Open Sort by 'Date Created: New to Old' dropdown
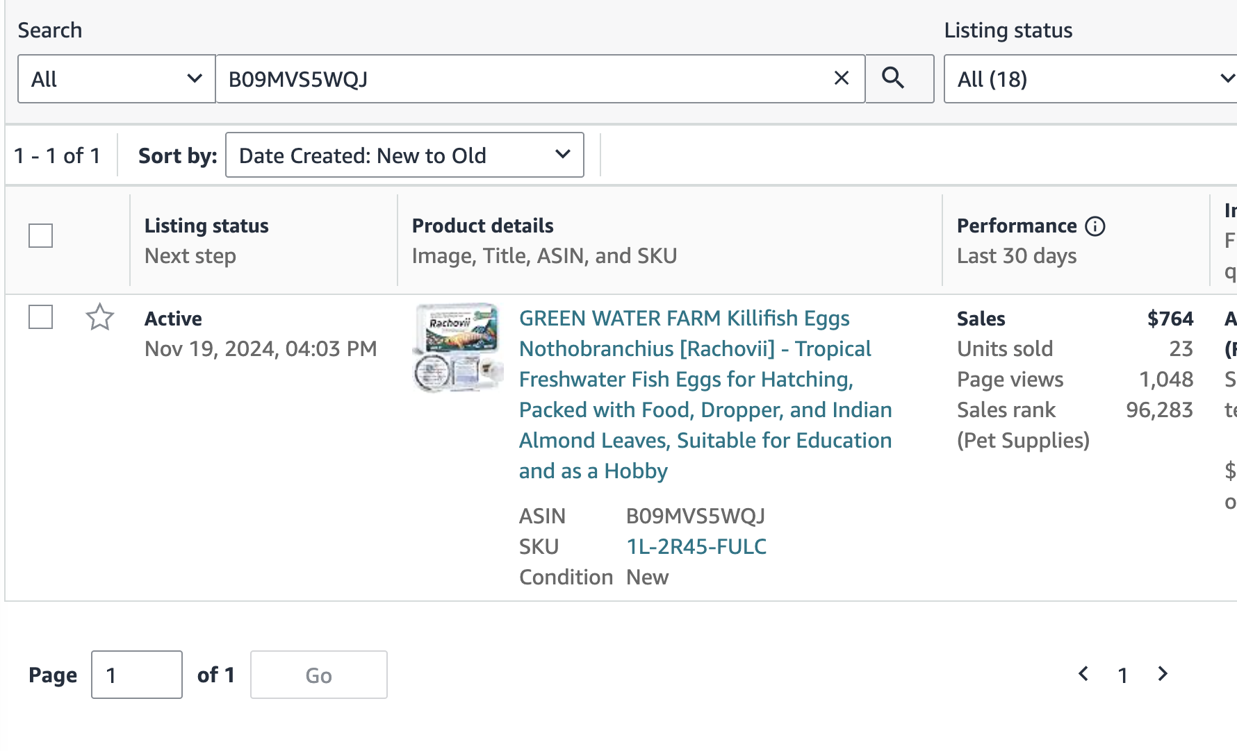Screen dimensions: 1237x751 coord(404,155)
